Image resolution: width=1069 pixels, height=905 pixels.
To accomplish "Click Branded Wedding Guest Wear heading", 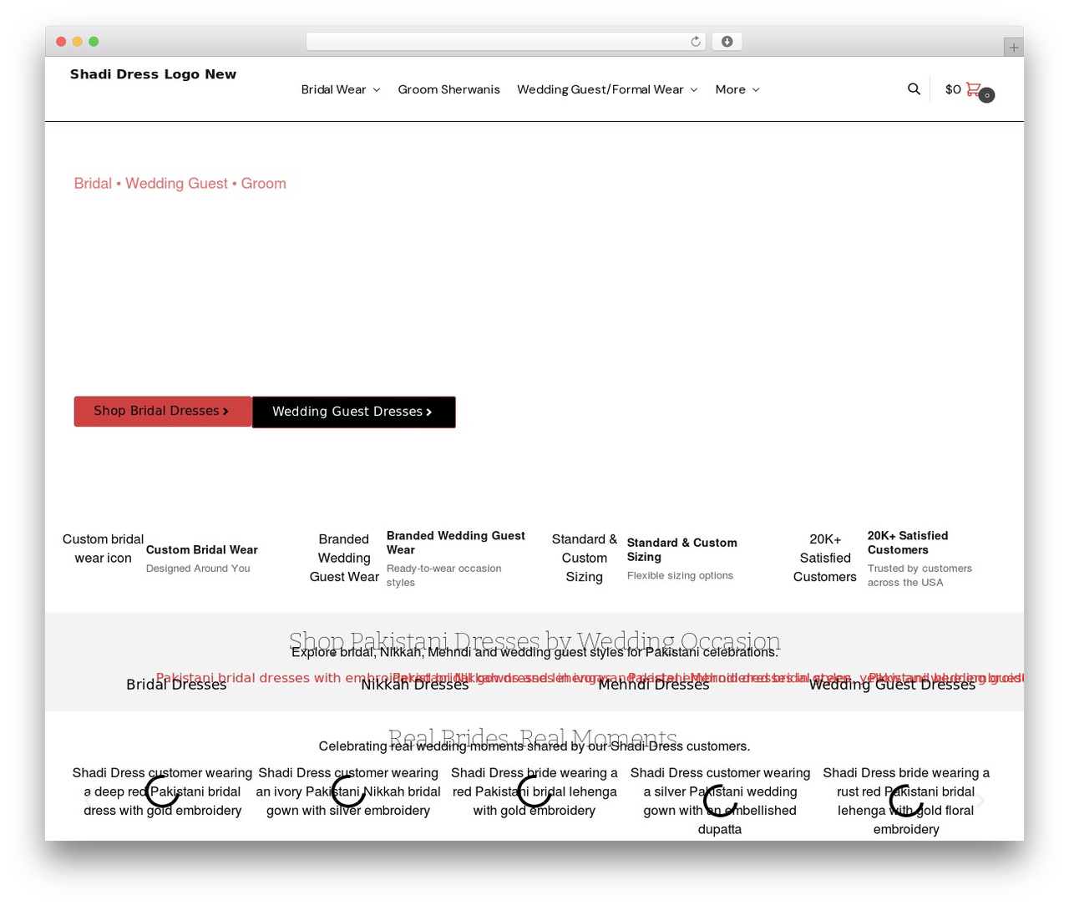I will (x=456, y=543).
